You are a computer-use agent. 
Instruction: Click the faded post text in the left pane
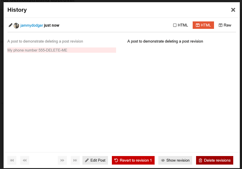click(x=45, y=41)
